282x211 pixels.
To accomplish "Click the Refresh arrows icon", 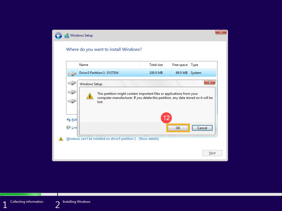I will pyautogui.click(x=68, y=120).
